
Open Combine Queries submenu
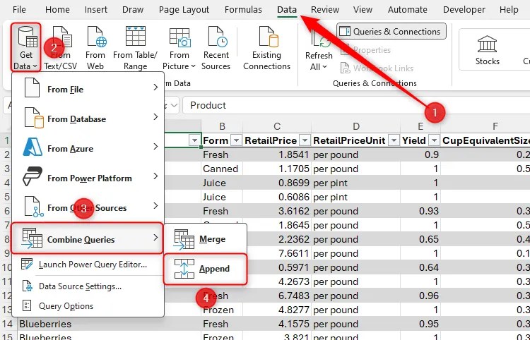coord(88,238)
